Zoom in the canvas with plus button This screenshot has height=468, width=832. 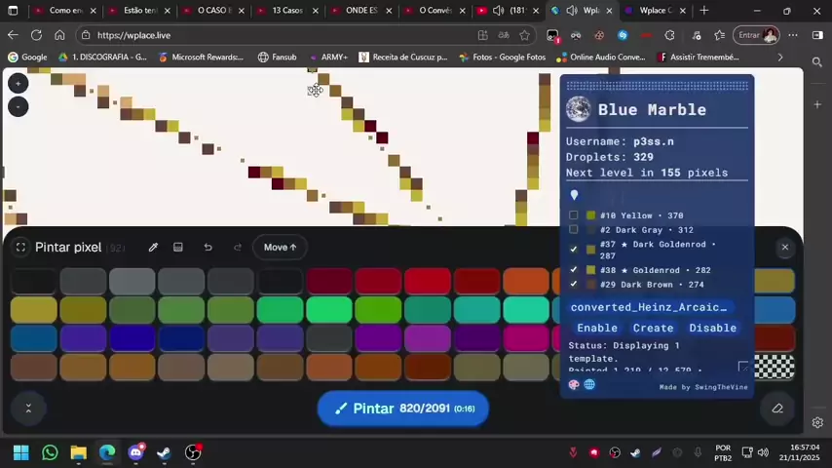18,84
